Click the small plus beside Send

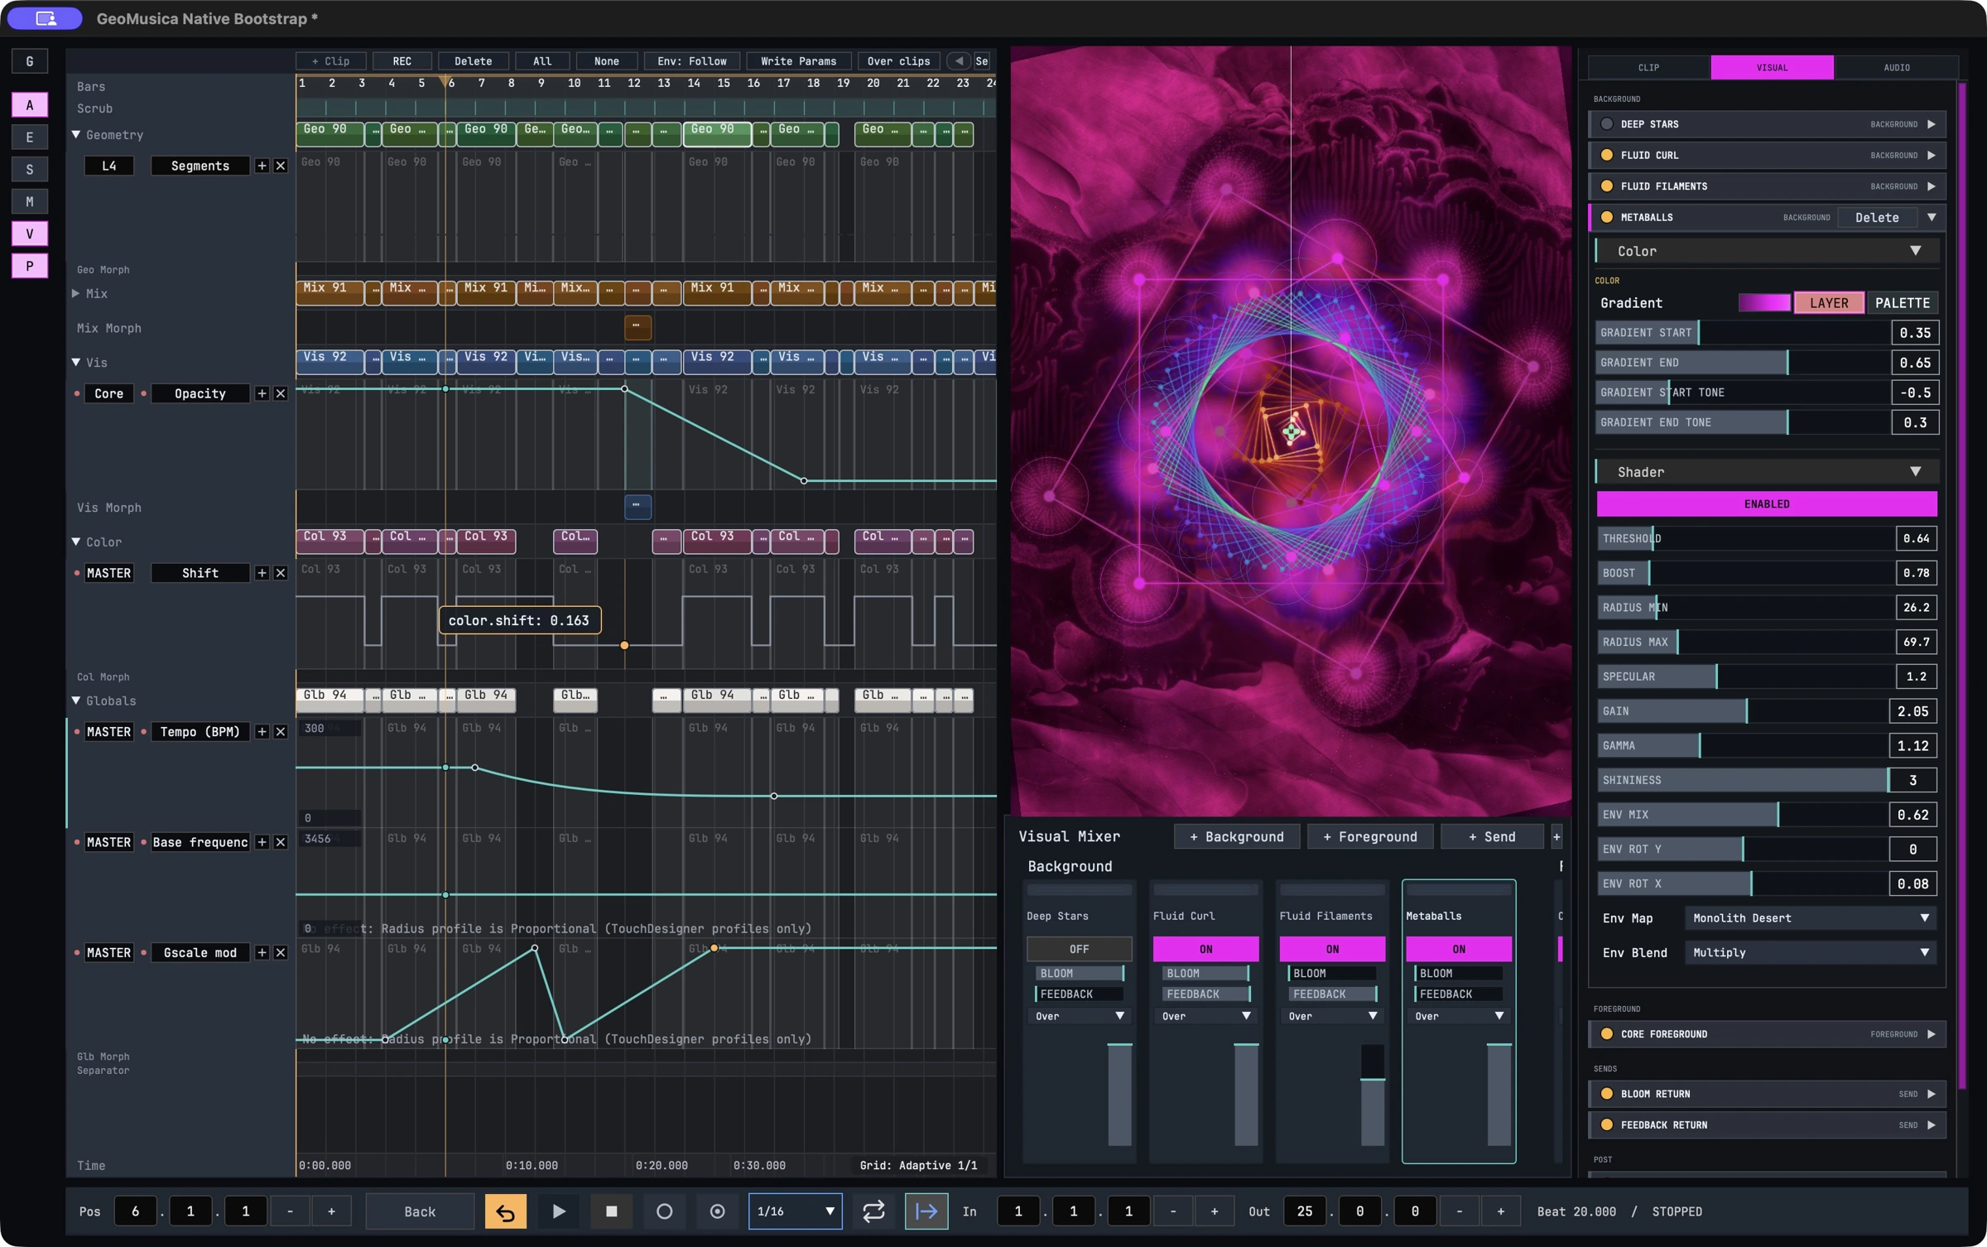click(x=1556, y=837)
